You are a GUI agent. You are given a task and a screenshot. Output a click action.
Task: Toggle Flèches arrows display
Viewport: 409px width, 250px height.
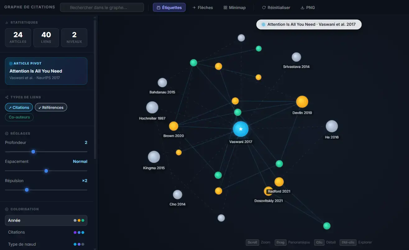click(x=203, y=7)
